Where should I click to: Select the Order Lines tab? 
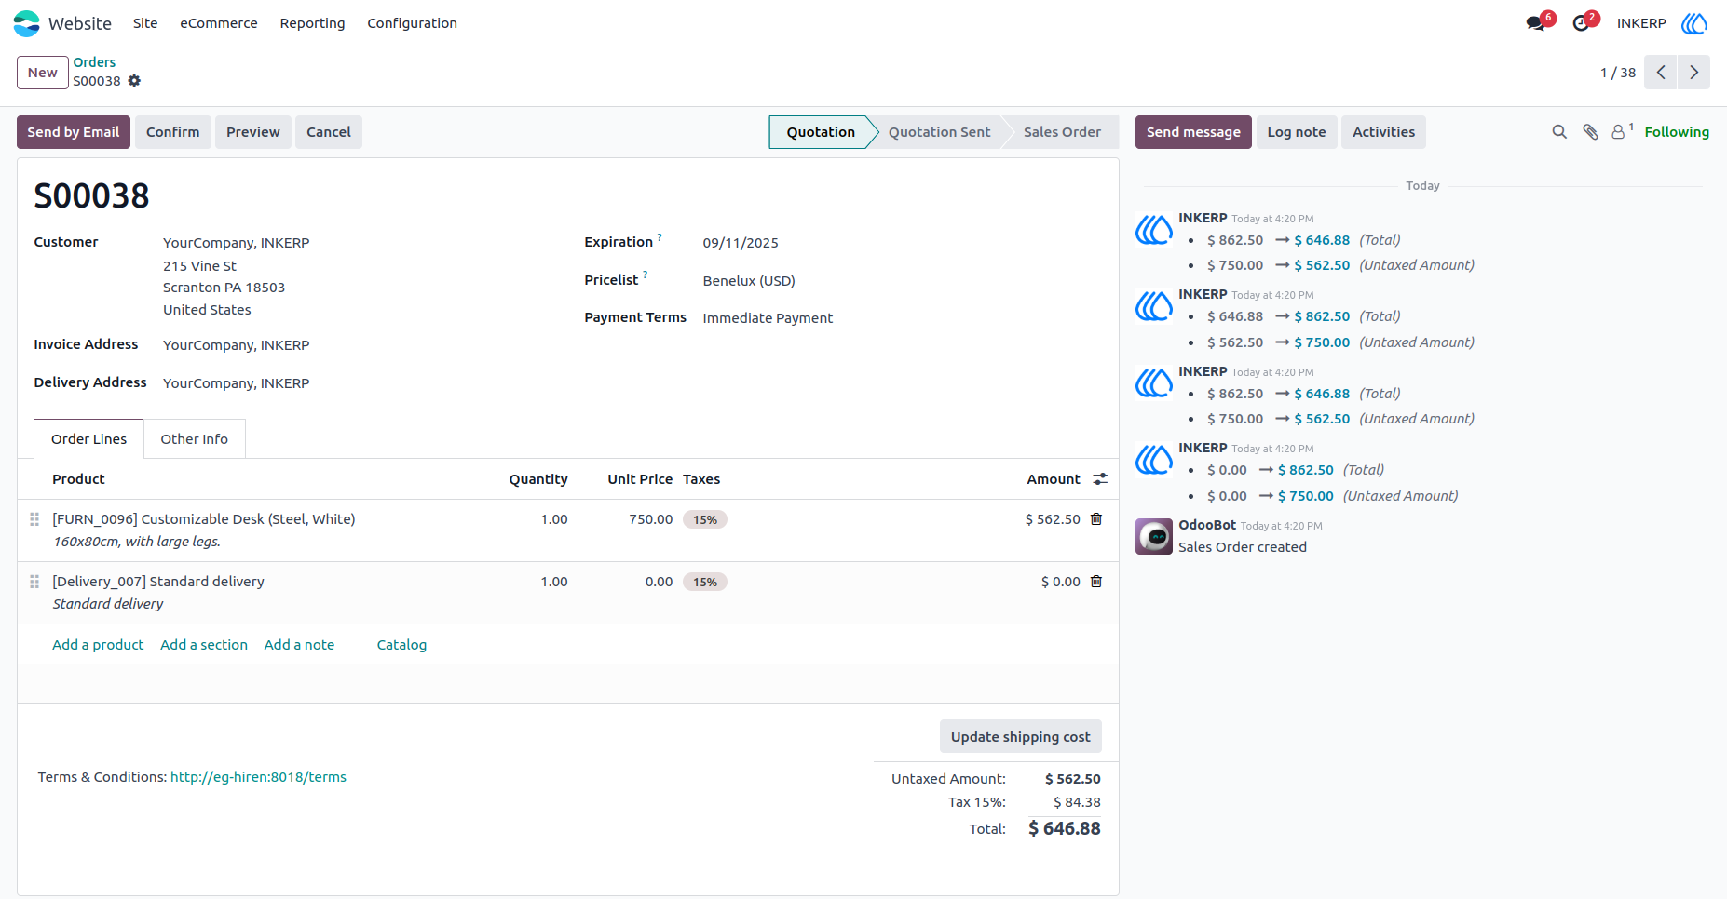point(89,439)
